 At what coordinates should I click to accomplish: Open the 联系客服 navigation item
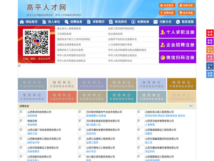click(x=188, y=22)
